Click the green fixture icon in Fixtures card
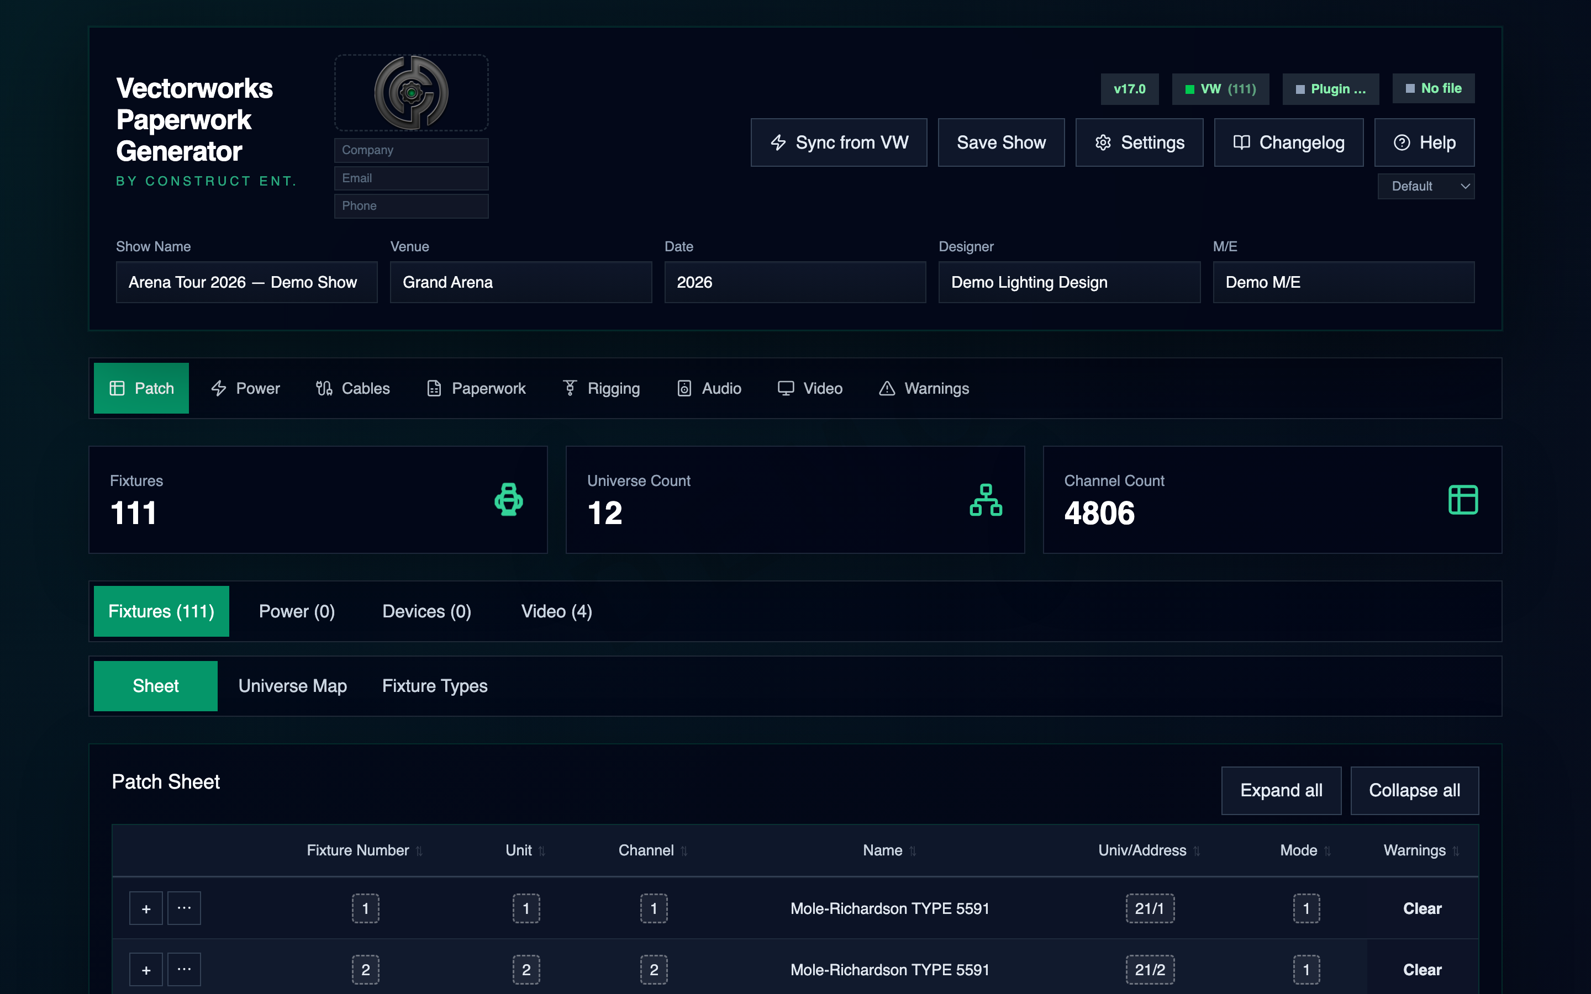 point(509,500)
